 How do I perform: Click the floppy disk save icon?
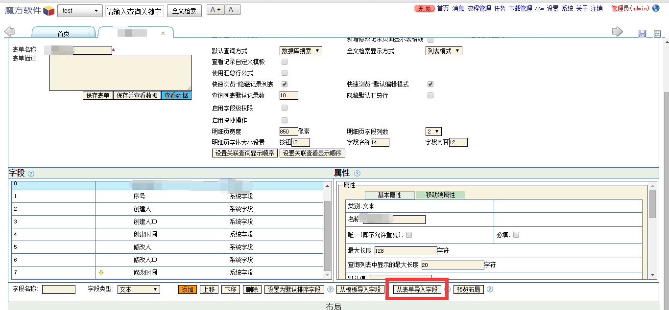(642, 33)
